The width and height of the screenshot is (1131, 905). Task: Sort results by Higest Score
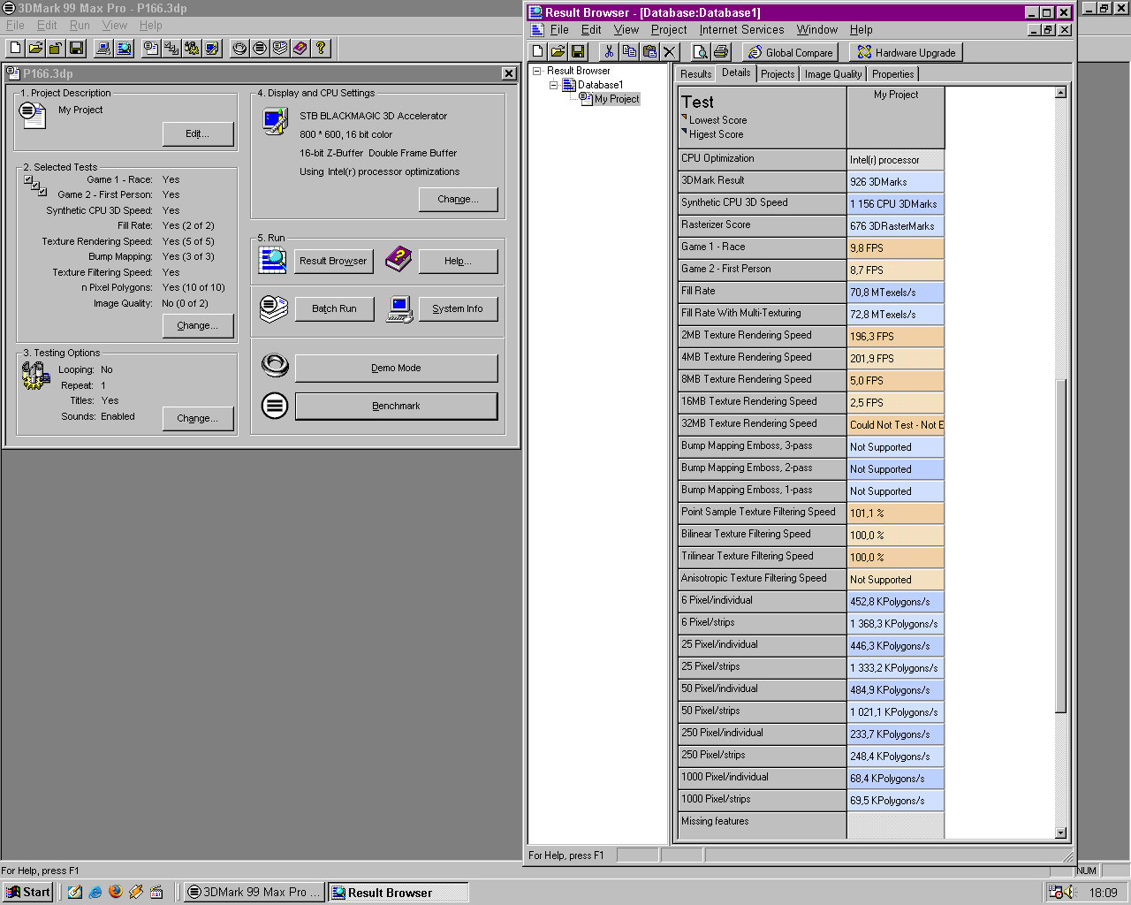click(x=716, y=134)
